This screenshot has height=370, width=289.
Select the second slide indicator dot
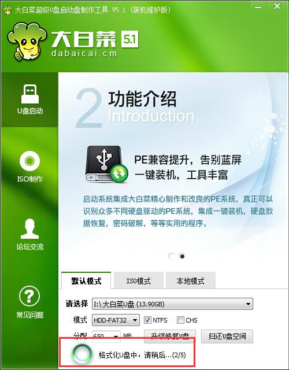pyautogui.click(x=182, y=256)
